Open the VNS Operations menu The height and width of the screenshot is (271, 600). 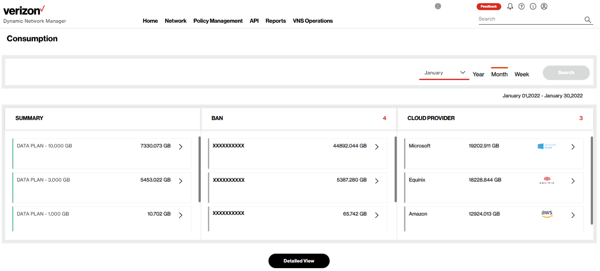[x=313, y=21]
